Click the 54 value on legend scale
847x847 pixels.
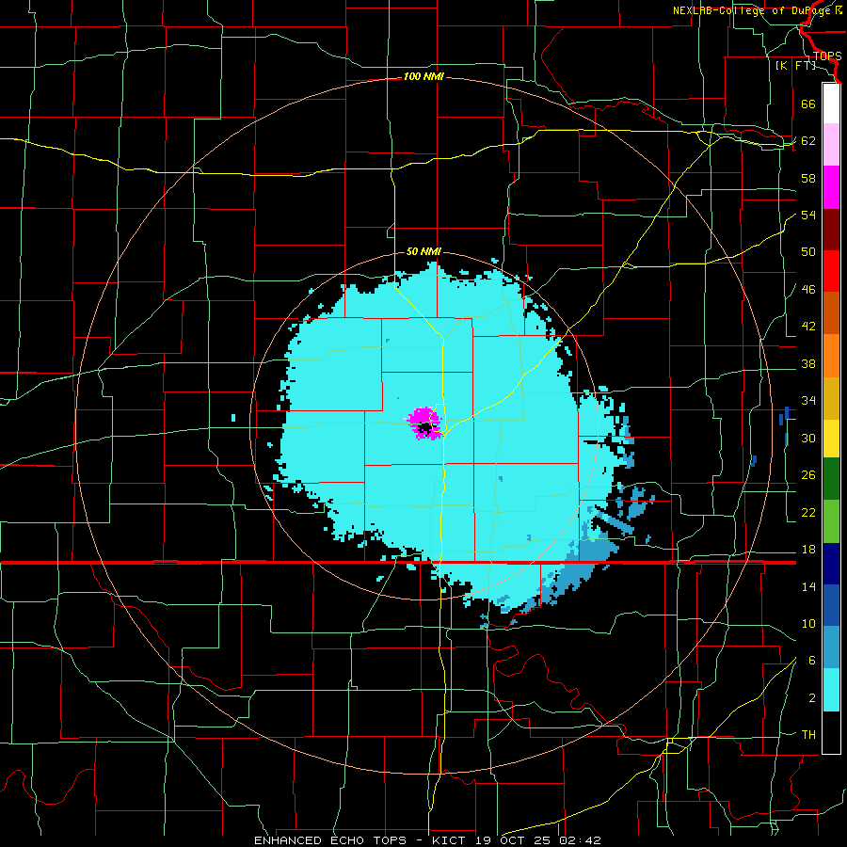808,215
